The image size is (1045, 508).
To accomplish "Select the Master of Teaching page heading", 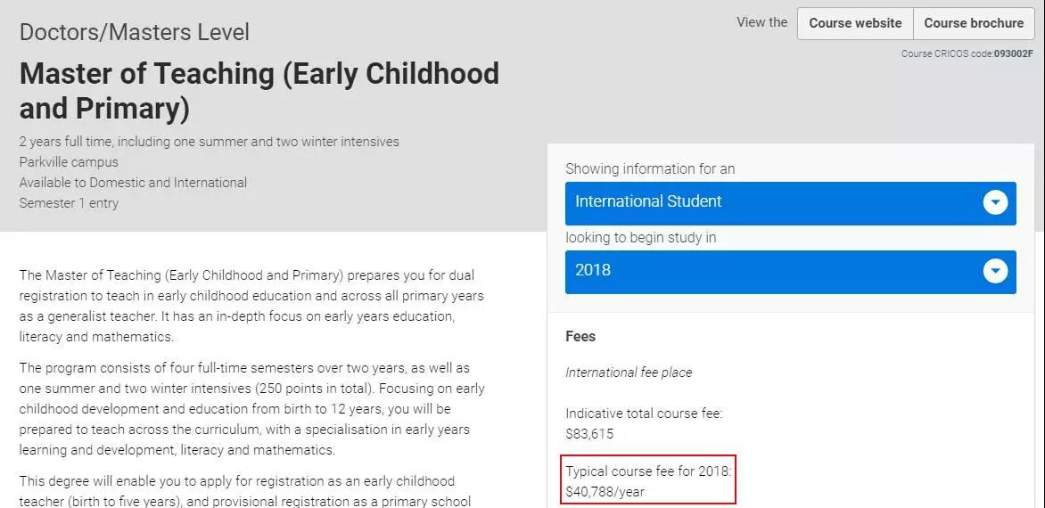I will (x=259, y=90).
